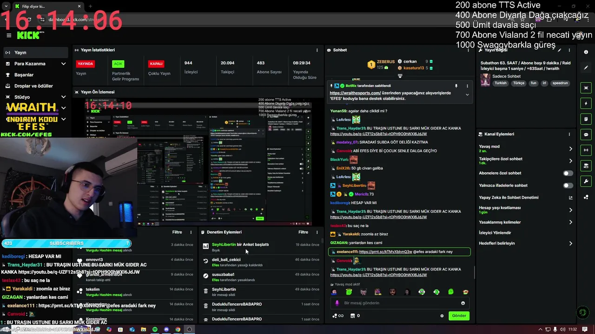595x334 pixels.
Task: Click the shop icon with 0 below the chat input
Action: [355, 316]
